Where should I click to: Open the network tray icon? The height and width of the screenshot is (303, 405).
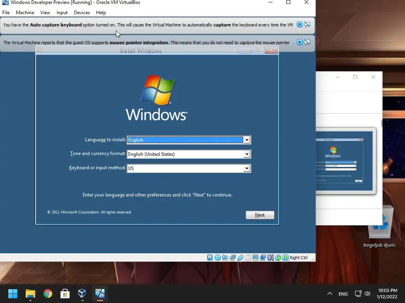[x=358, y=294]
